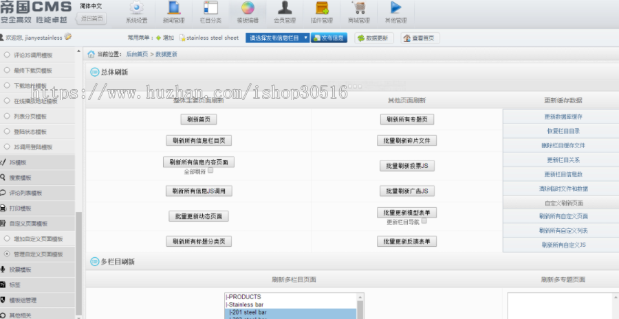Click 刷新所有专题页 button
The width and height of the screenshot is (619, 319).
407,119
